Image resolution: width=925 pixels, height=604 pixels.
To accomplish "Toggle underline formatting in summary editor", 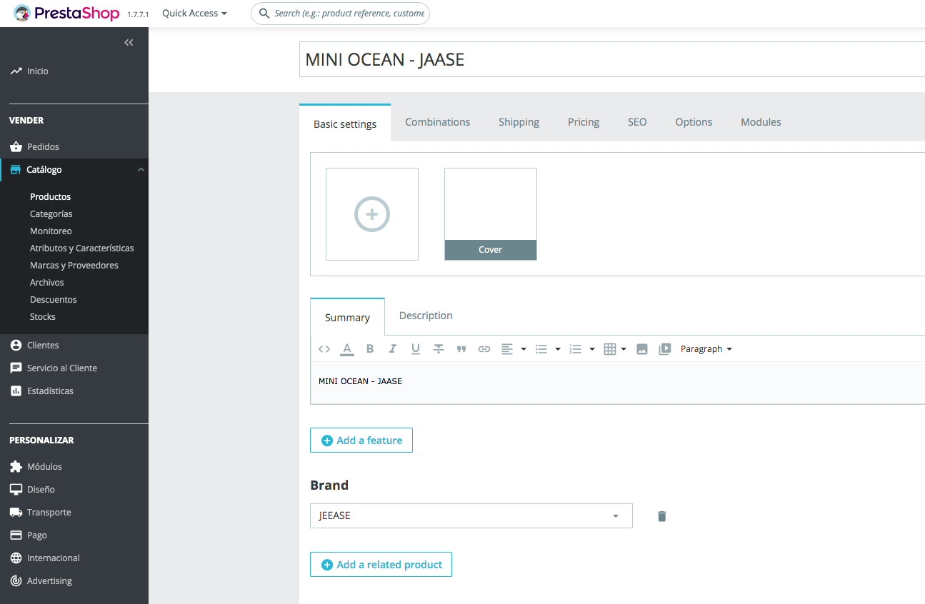I will (x=416, y=349).
